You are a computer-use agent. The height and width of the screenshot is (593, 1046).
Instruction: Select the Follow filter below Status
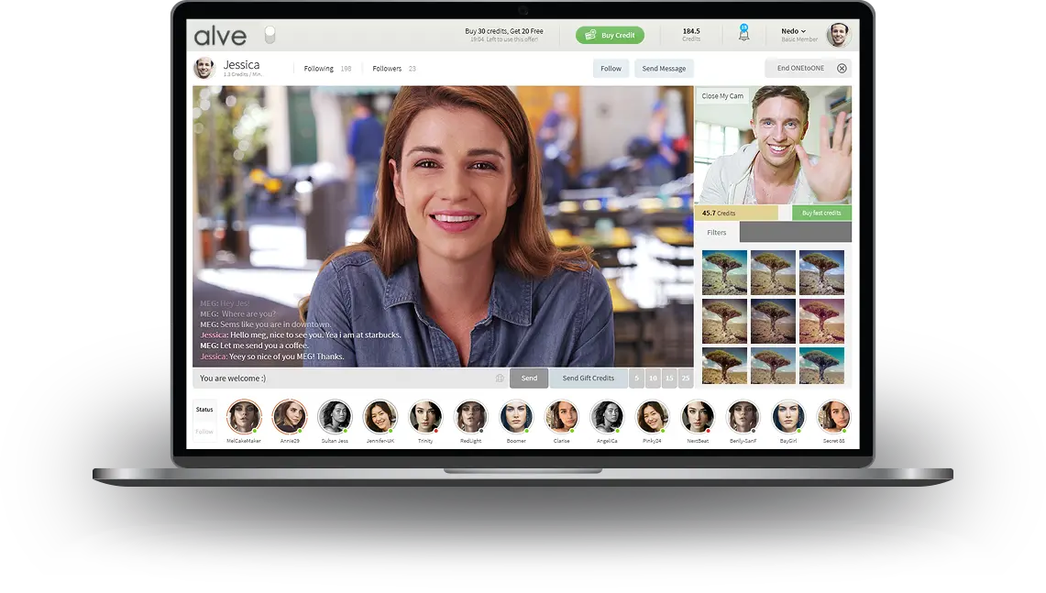[204, 431]
